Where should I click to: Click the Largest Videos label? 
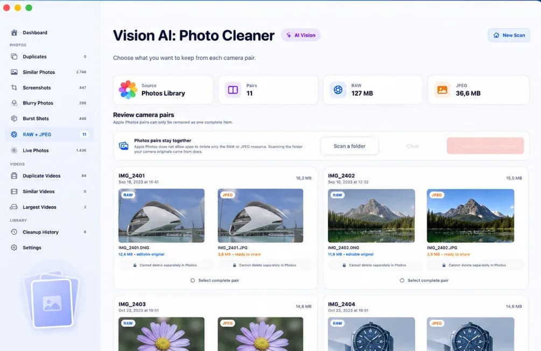pos(39,207)
